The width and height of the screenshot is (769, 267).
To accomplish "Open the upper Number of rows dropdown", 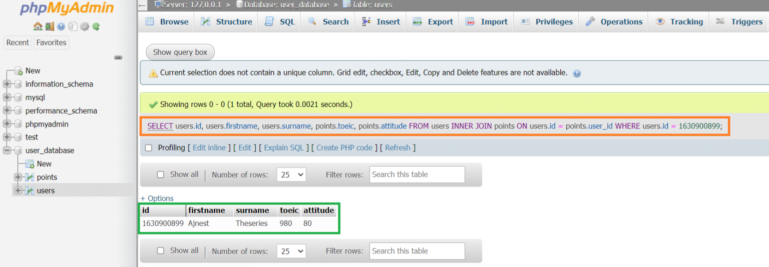I will point(291,174).
